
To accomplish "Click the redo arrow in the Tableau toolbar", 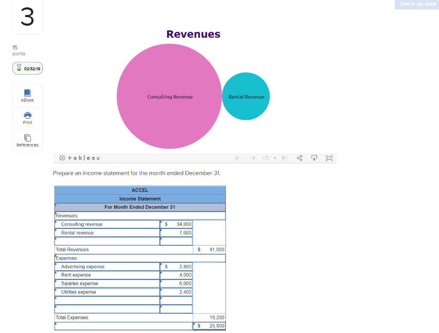I will point(253,158).
